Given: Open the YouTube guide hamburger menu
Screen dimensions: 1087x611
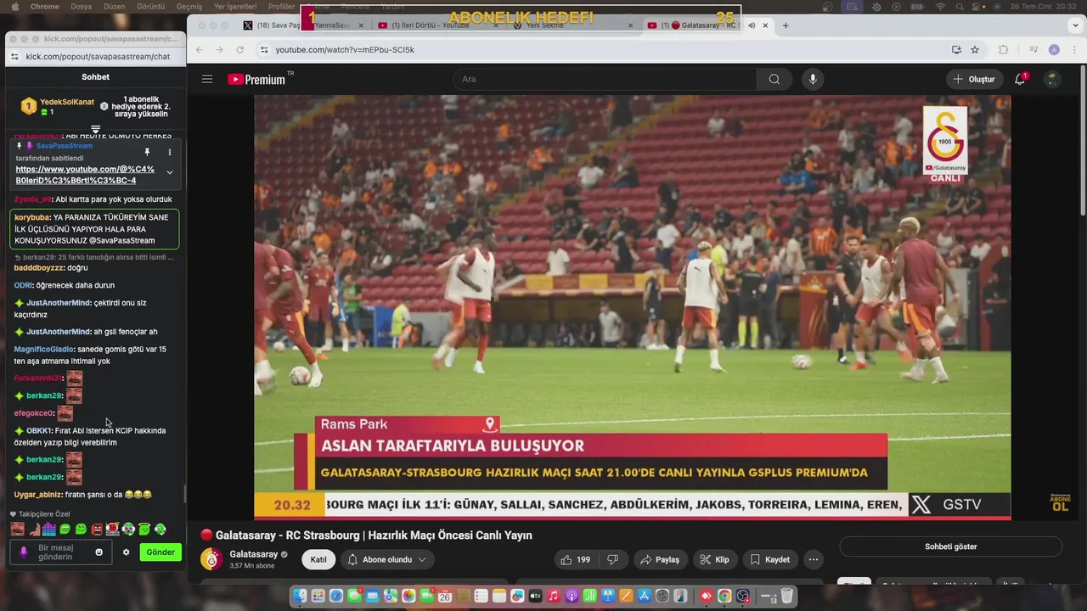Looking at the screenshot, I should (x=207, y=79).
